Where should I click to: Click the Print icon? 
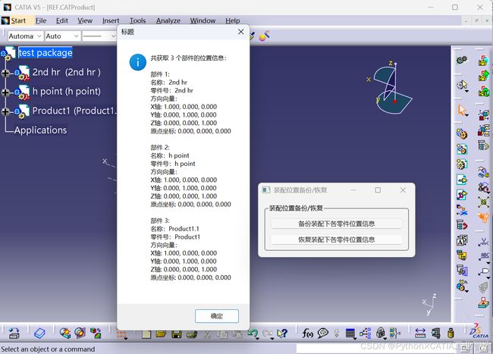(x=191, y=334)
